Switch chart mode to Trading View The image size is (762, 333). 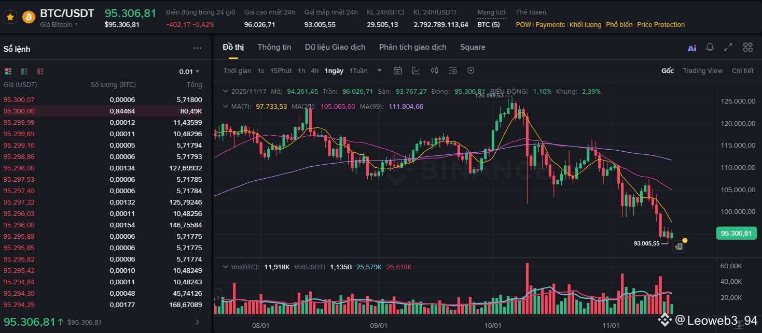(x=703, y=71)
